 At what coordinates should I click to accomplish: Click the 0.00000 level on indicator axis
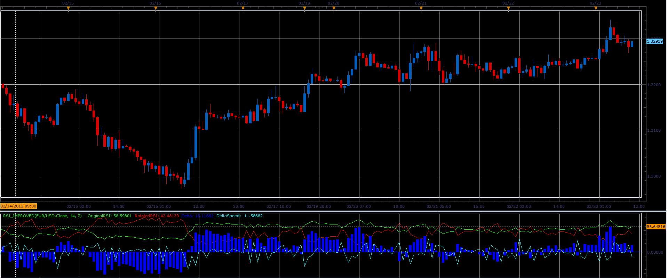[x=655, y=252]
